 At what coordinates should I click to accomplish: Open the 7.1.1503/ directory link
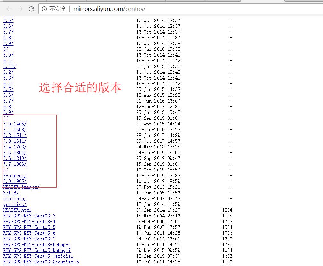[15, 130]
